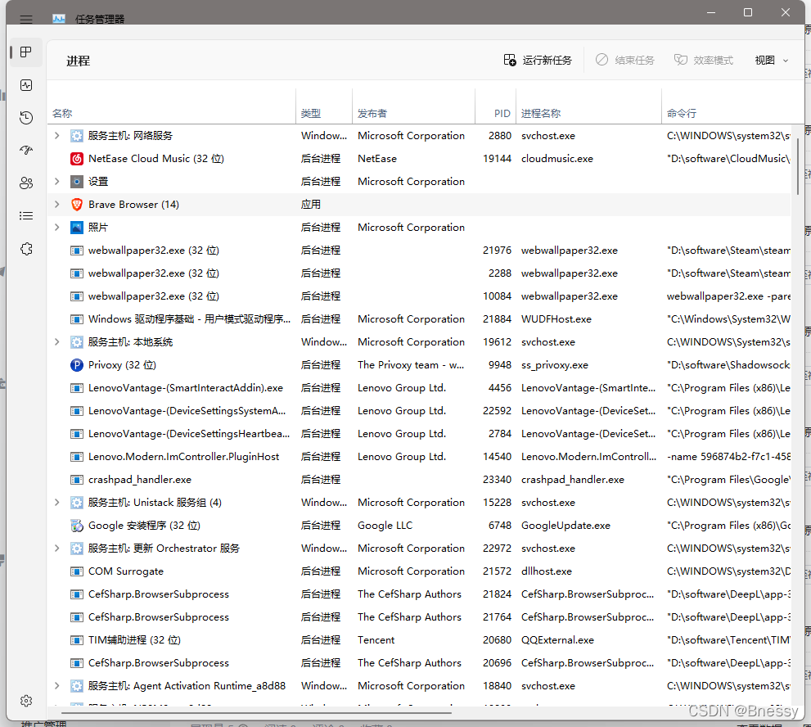Open Startup apps icon in sidebar

pyautogui.click(x=26, y=150)
